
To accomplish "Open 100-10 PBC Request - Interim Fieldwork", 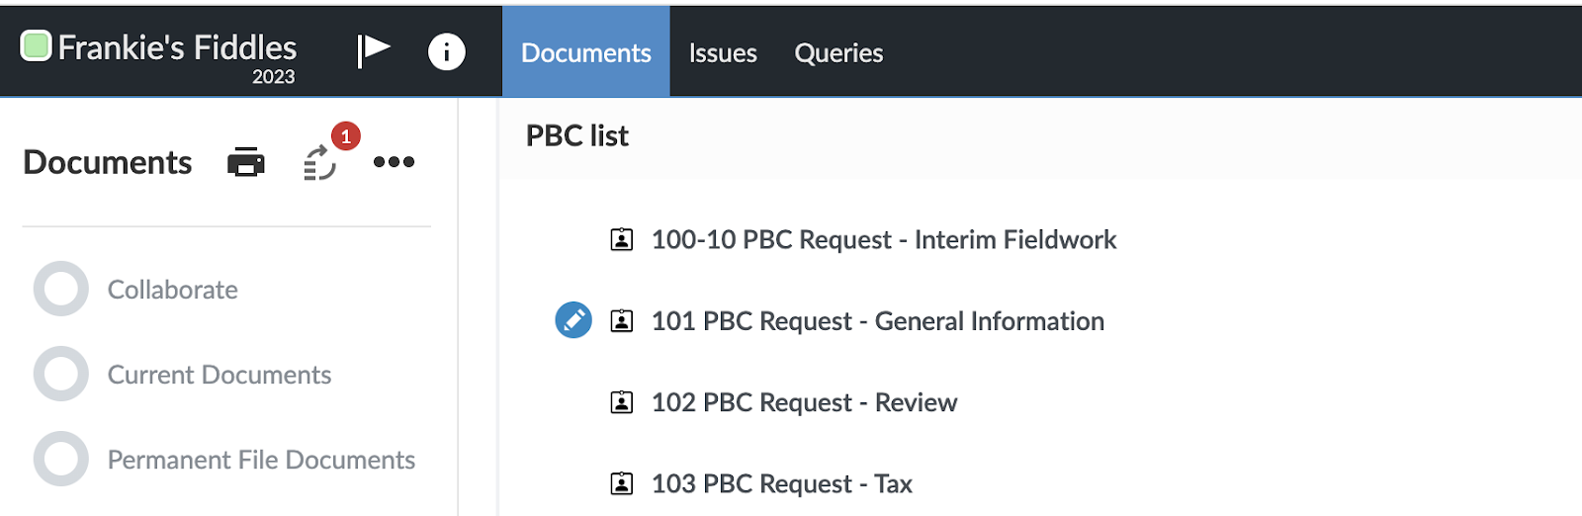I will [x=883, y=240].
